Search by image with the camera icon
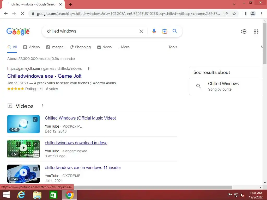 (x=164, y=31)
